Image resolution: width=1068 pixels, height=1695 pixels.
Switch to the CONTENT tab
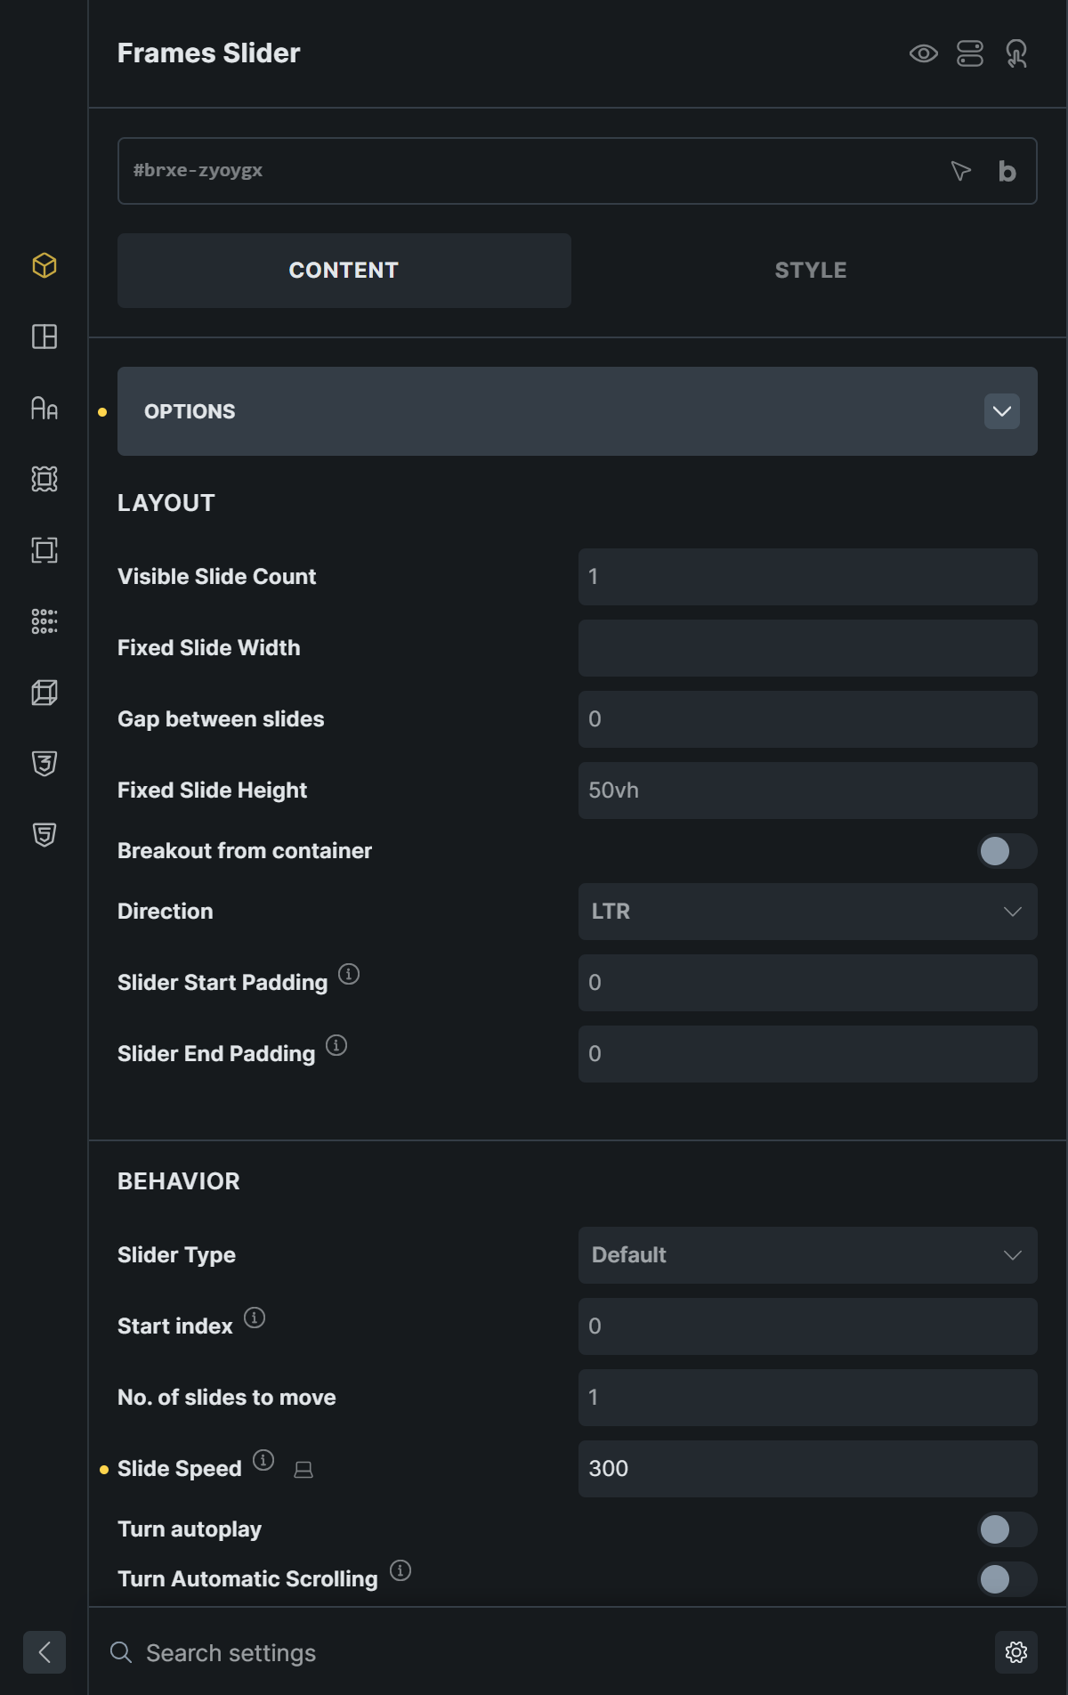344,271
